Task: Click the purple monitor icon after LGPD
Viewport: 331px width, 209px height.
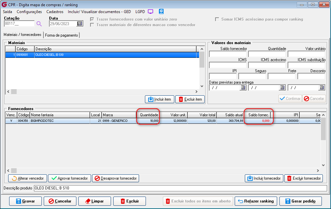Action: [x=150, y=12]
